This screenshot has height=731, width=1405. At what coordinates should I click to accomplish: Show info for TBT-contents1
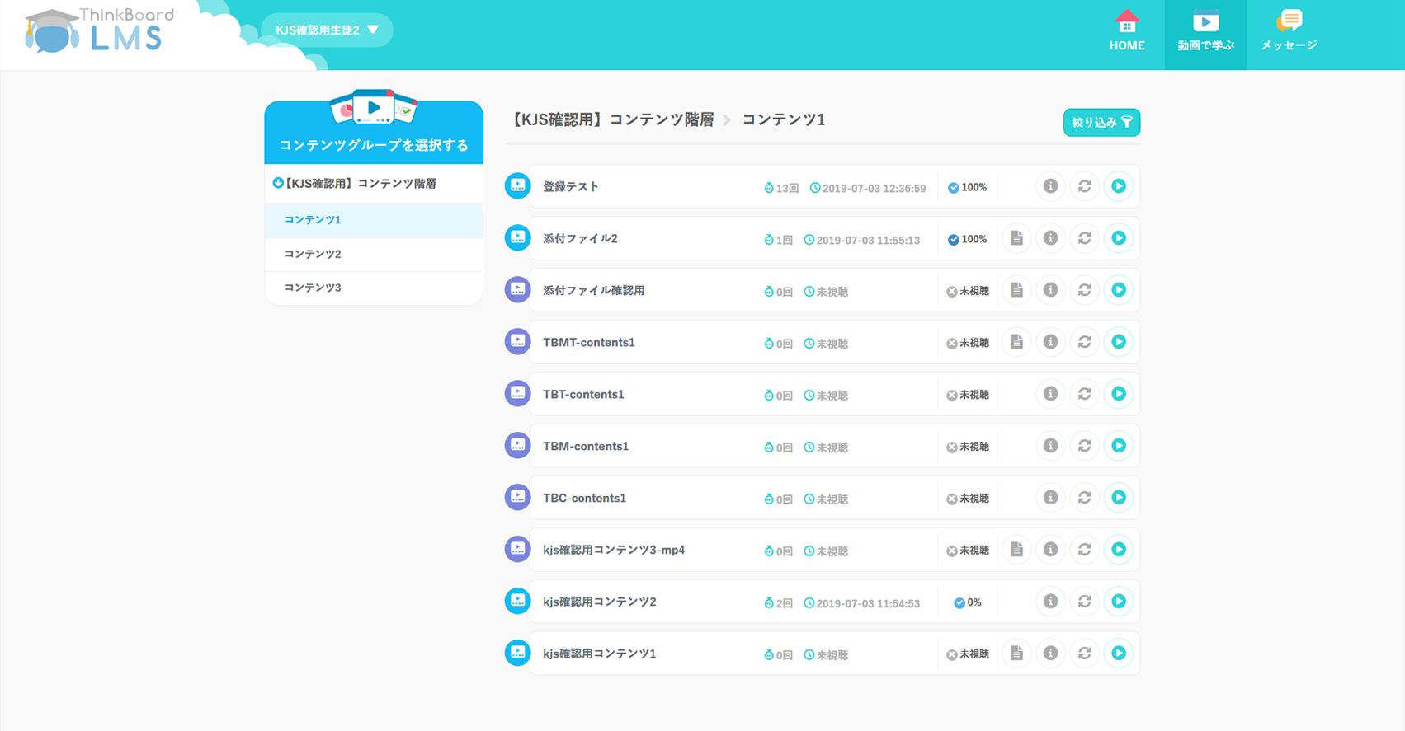(x=1050, y=394)
